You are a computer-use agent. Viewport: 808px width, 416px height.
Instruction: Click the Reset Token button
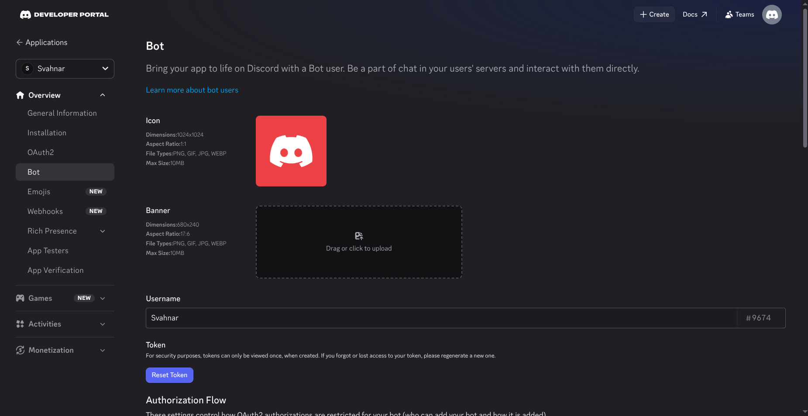[169, 375]
